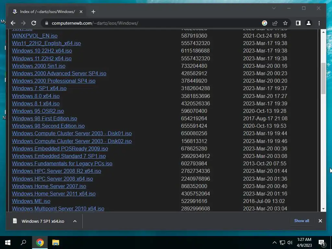Click Windows Multipoint Server 2010 x64.iso

[x=58, y=208]
